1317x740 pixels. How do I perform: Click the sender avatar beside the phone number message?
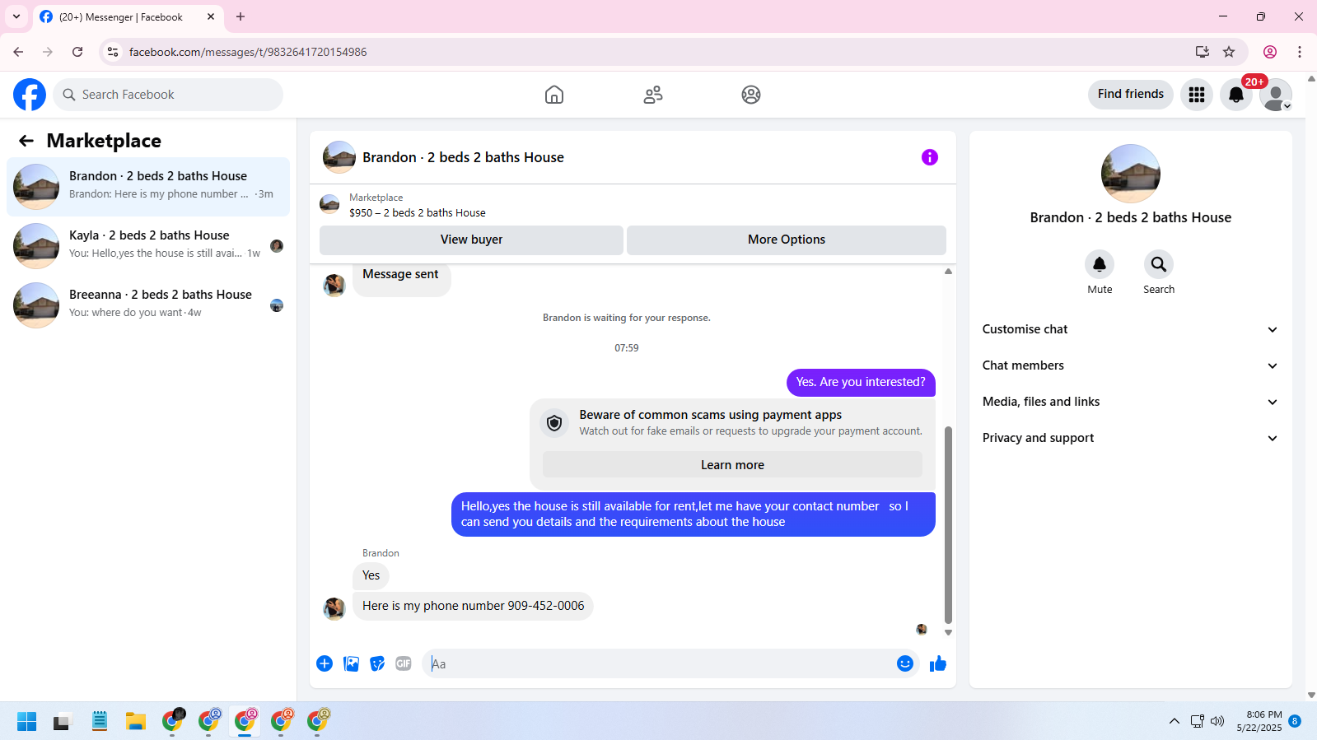pyautogui.click(x=334, y=608)
